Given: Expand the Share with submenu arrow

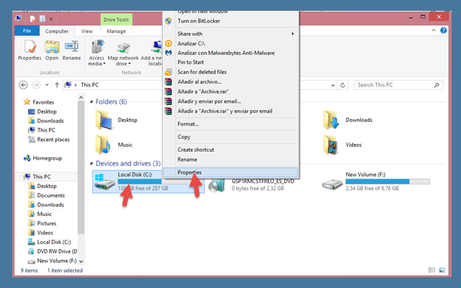Looking at the screenshot, I should tap(292, 34).
